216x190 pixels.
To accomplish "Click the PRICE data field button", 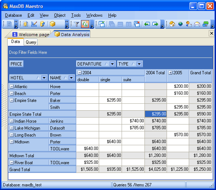I will [16, 64].
